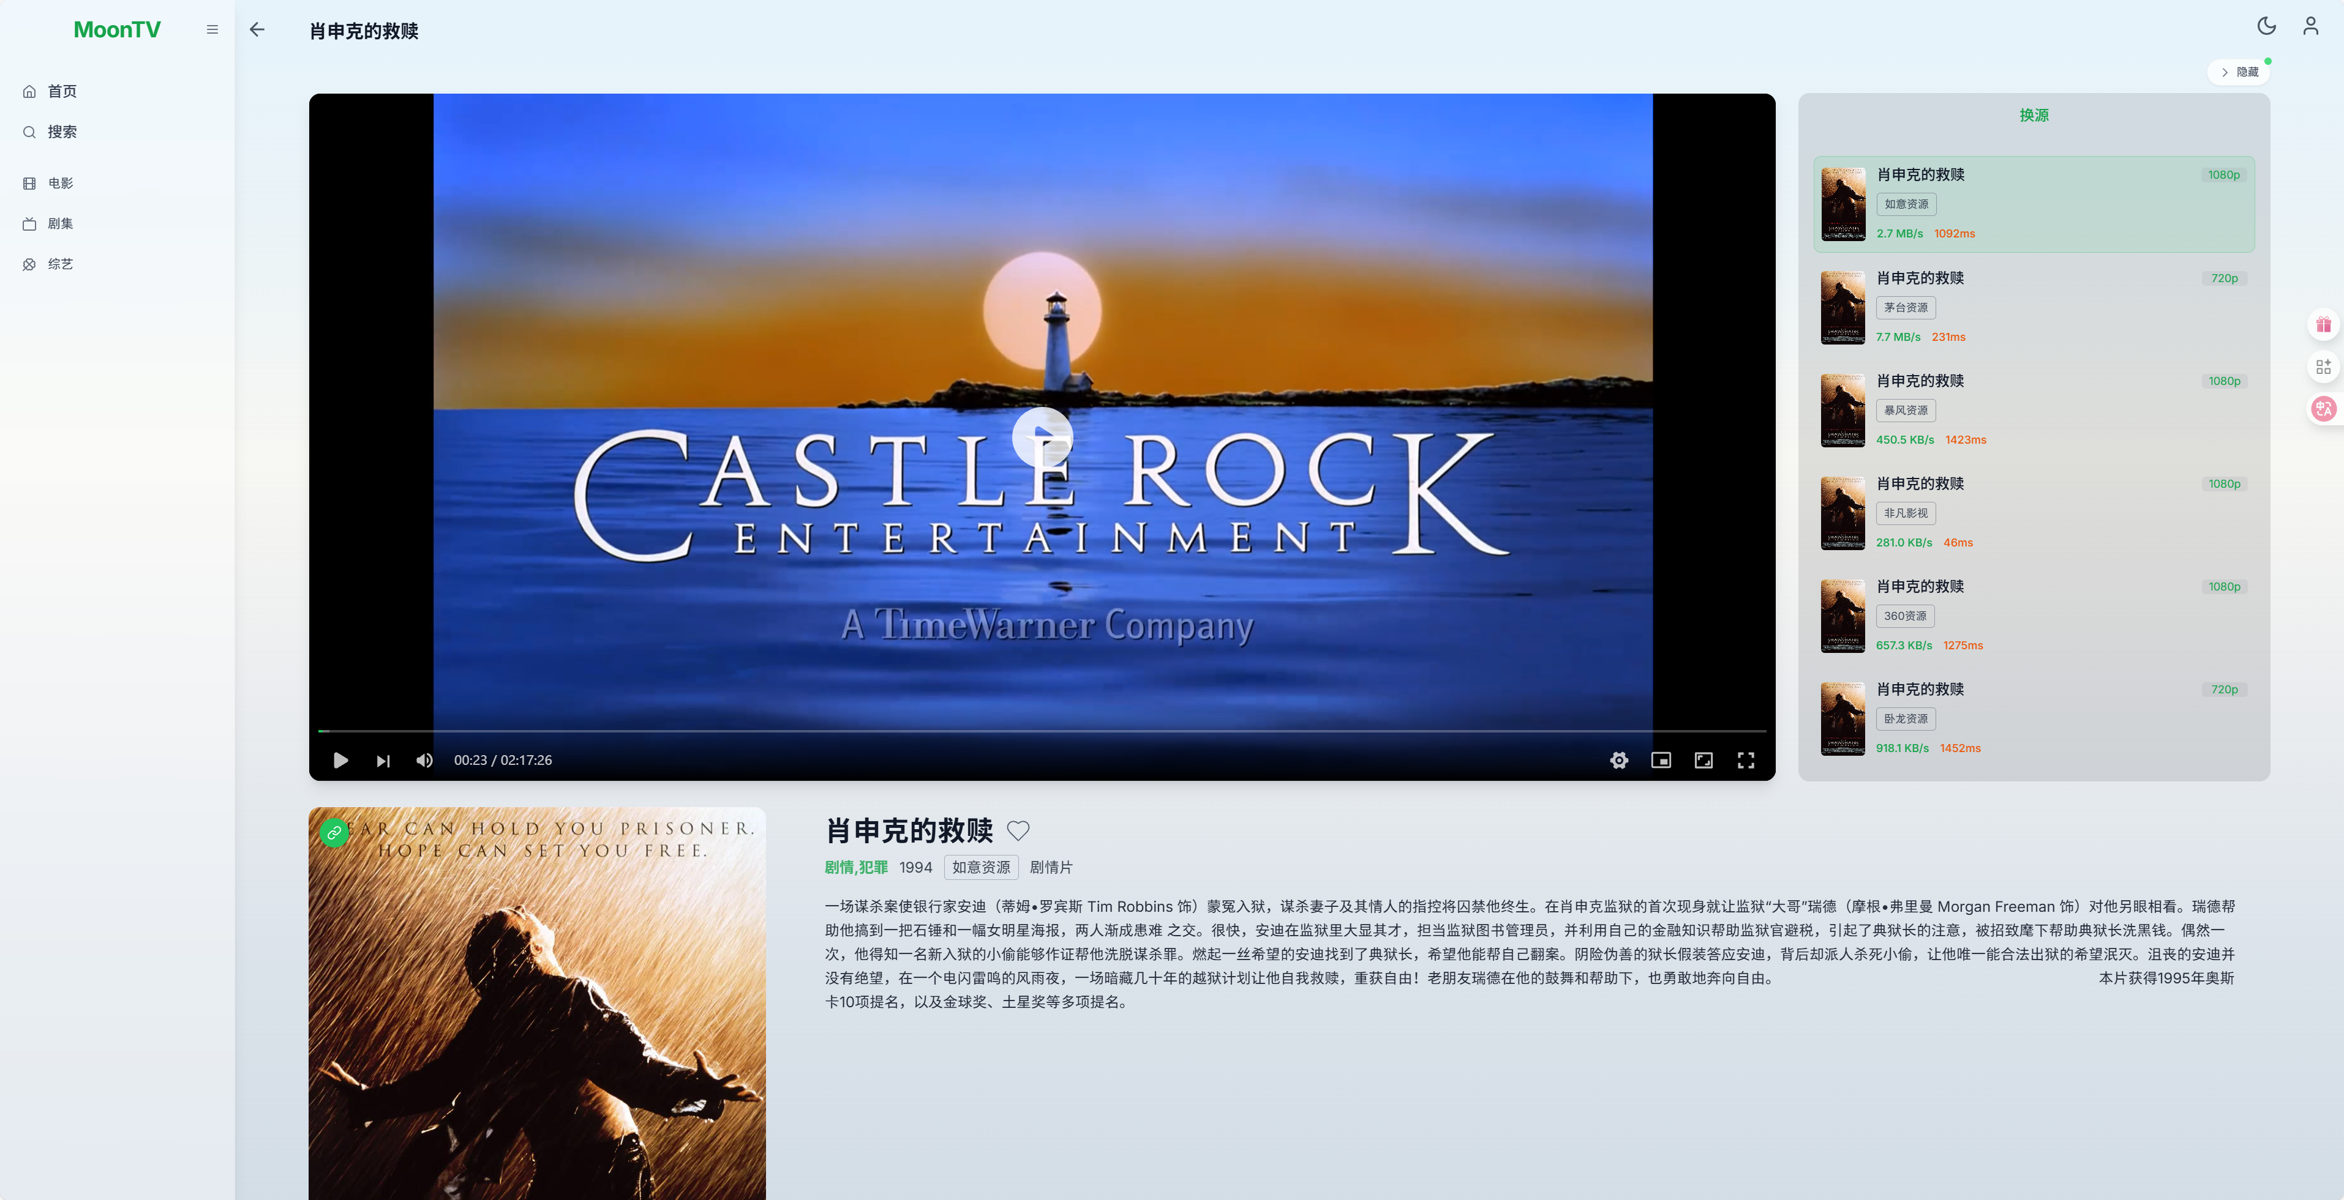Click the play button in control bar

[x=340, y=760]
